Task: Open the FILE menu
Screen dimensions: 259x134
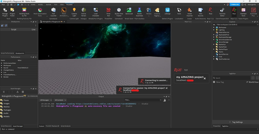Action: (x=3, y=5)
